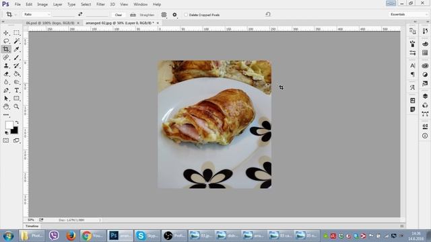Click the Straighten button
431x242 pixels.
click(142, 15)
